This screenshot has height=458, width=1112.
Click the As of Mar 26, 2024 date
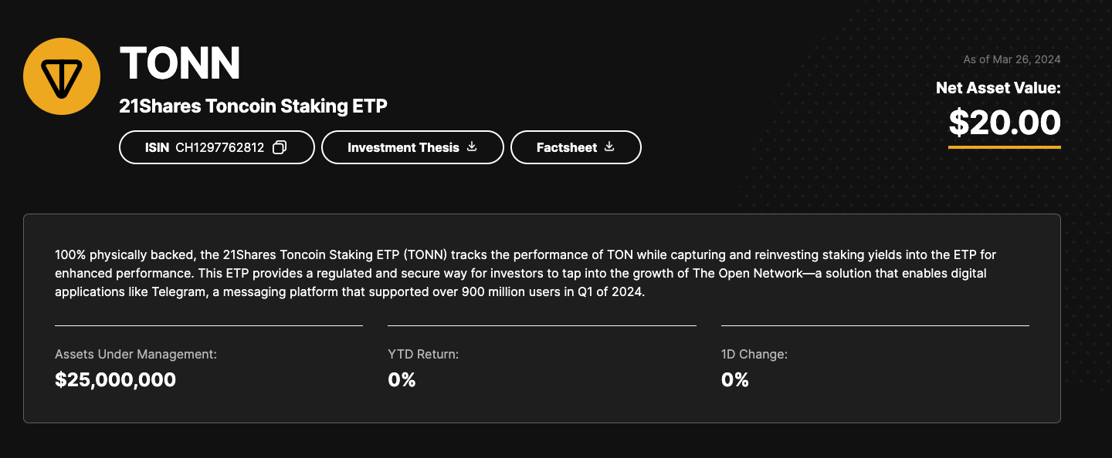pyautogui.click(x=1012, y=59)
